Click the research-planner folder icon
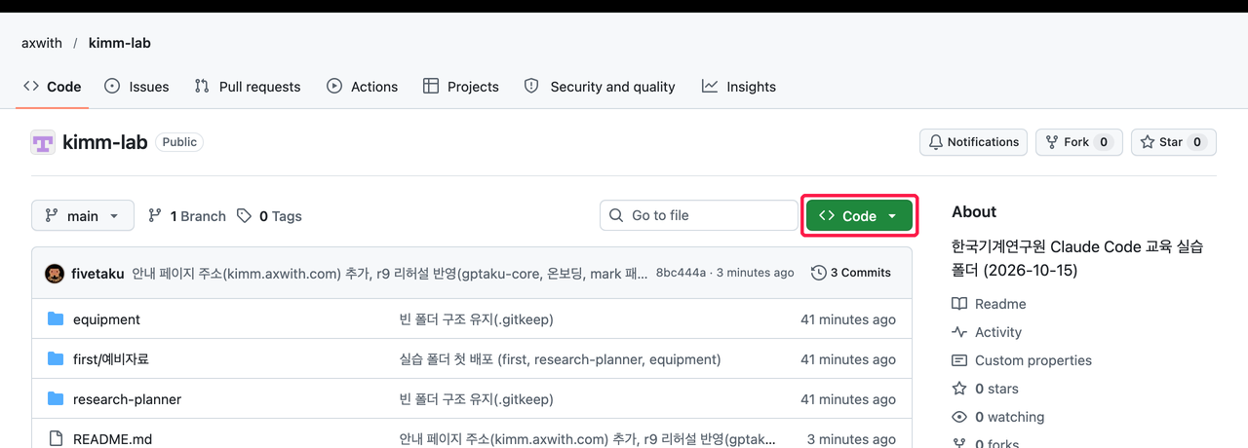Viewport: 1248px width, 448px height. pos(56,399)
